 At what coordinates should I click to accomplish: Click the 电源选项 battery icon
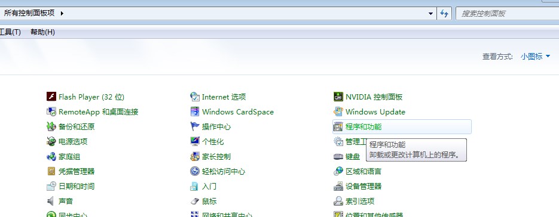[51, 141]
